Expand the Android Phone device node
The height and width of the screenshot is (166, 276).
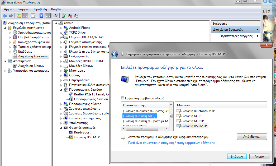[61, 28]
